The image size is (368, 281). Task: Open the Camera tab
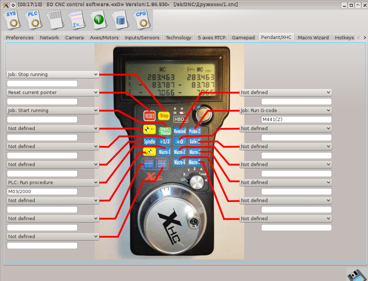pos(74,37)
